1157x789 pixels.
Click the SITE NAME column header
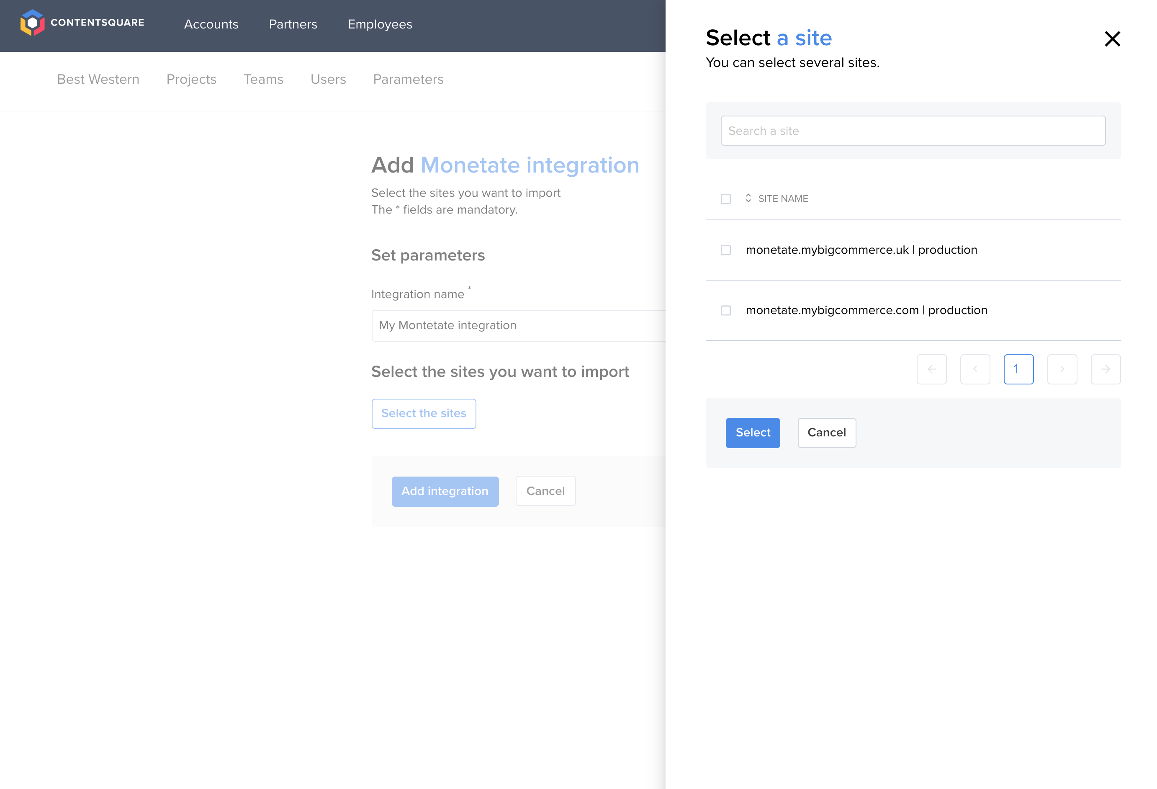pos(783,199)
